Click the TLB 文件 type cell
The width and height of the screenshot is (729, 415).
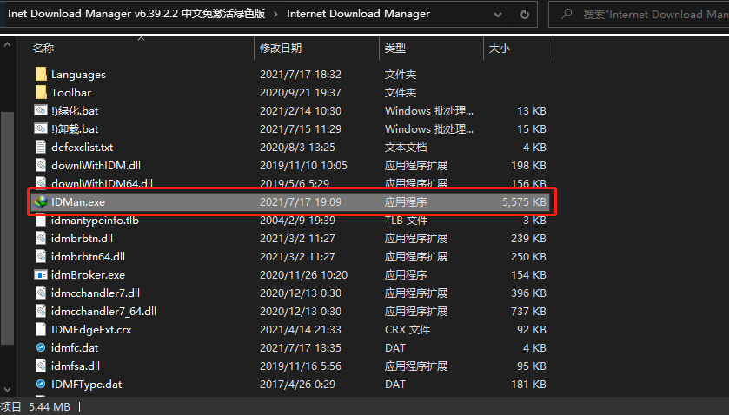click(x=406, y=220)
